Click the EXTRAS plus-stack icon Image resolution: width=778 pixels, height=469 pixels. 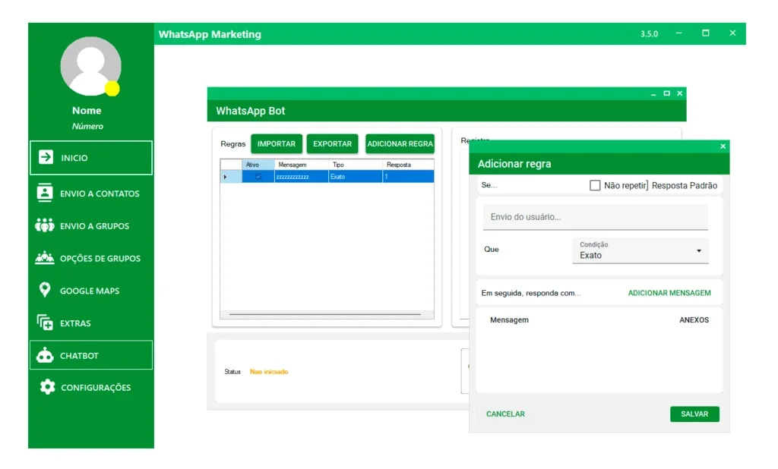click(x=45, y=323)
